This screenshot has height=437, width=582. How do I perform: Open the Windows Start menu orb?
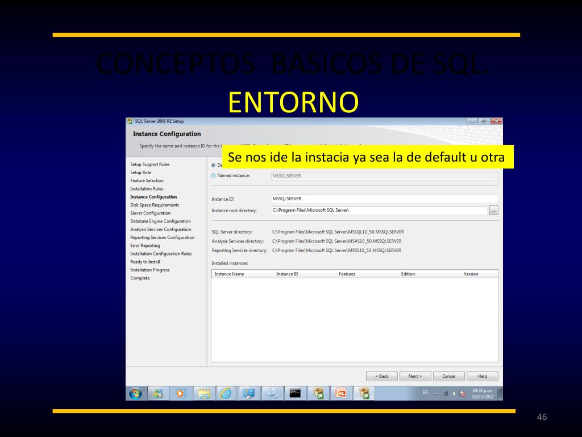point(135,393)
